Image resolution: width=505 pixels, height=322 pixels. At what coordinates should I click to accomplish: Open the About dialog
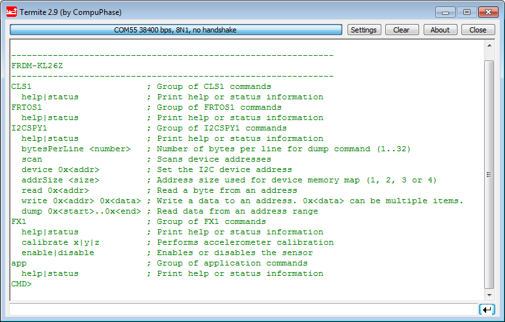click(x=440, y=30)
